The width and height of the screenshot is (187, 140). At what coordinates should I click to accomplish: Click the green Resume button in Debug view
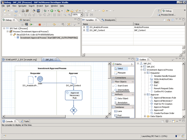[31, 25]
